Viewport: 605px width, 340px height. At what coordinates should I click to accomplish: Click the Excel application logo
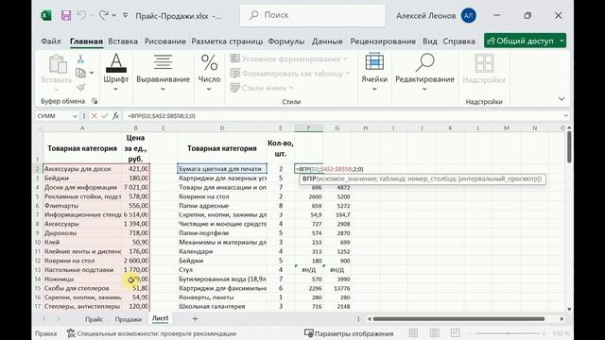coord(46,15)
